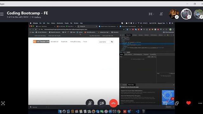Send a heart reaction
This screenshot has height=114, width=203.
(x=188, y=103)
